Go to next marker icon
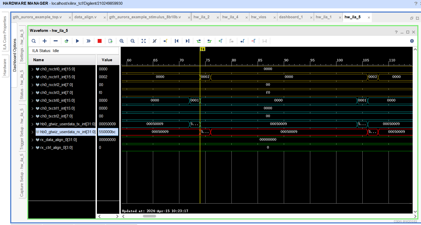The height and width of the screenshot is (225, 421). pyautogui.click(x=242, y=41)
